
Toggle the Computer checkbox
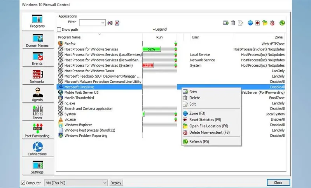[x=23, y=183]
